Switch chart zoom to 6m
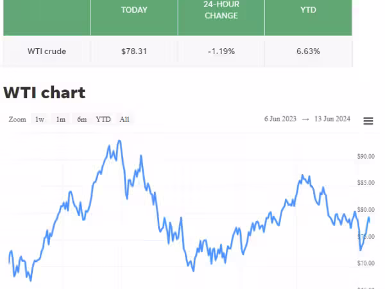This screenshot has height=289, width=385. (x=81, y=119)
